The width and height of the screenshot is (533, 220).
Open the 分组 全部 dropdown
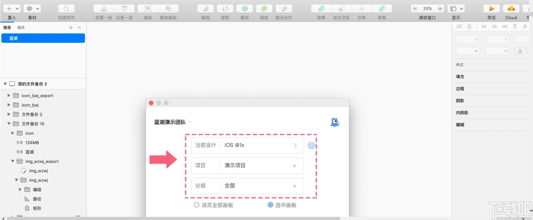pyautogui.click(x=247, y=186)
